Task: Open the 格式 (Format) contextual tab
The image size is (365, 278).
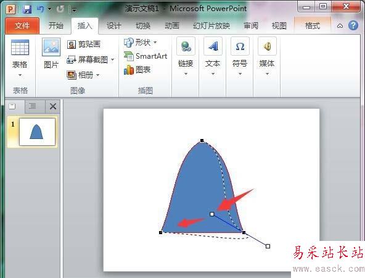Action: 313,26
